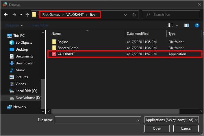Sort by the Type column header
204x136 pixels.
coord(172,34)
